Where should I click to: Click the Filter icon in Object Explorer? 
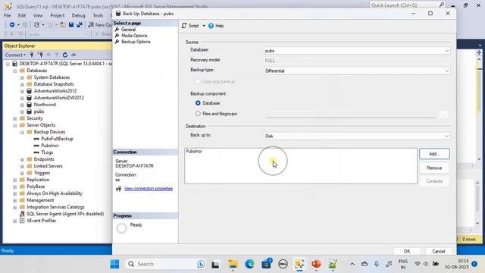[x=57, y=55]
